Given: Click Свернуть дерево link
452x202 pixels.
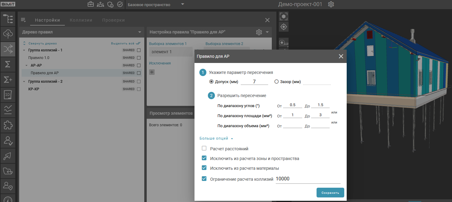Looking at the screenshot, I should click(x=43, y=44).
